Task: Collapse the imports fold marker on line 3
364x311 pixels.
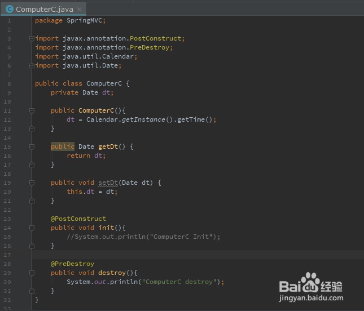Action: 32,38
